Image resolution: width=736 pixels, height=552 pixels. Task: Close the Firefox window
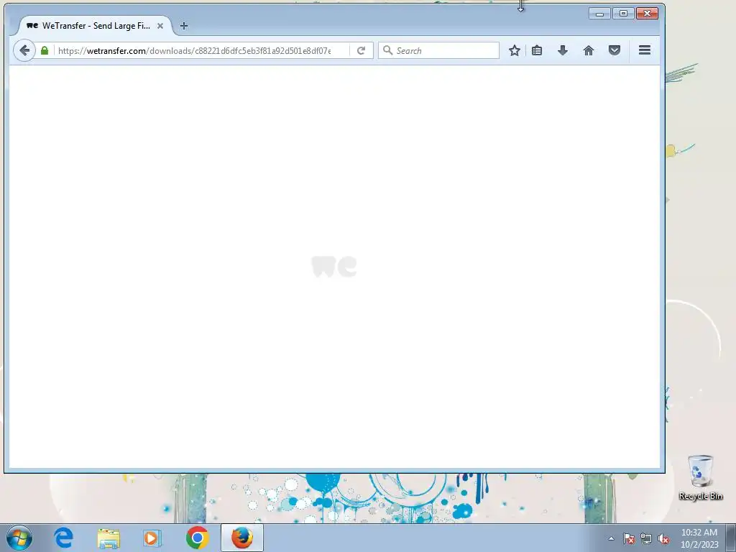(648, 14)
